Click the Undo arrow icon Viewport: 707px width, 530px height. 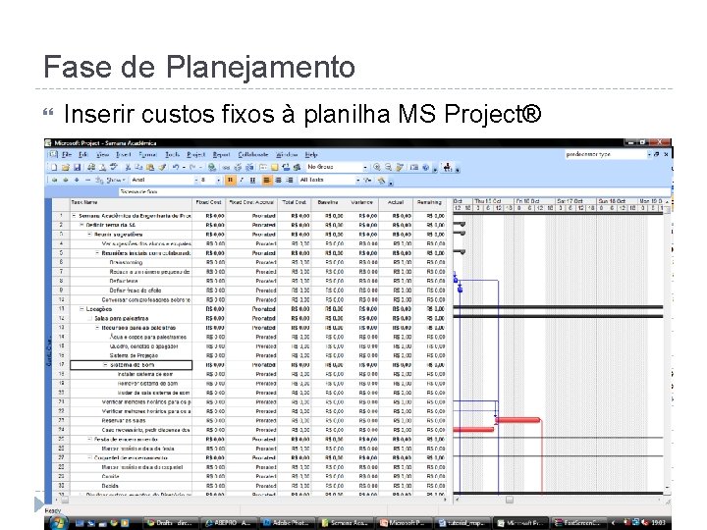[x=176, y=168]
